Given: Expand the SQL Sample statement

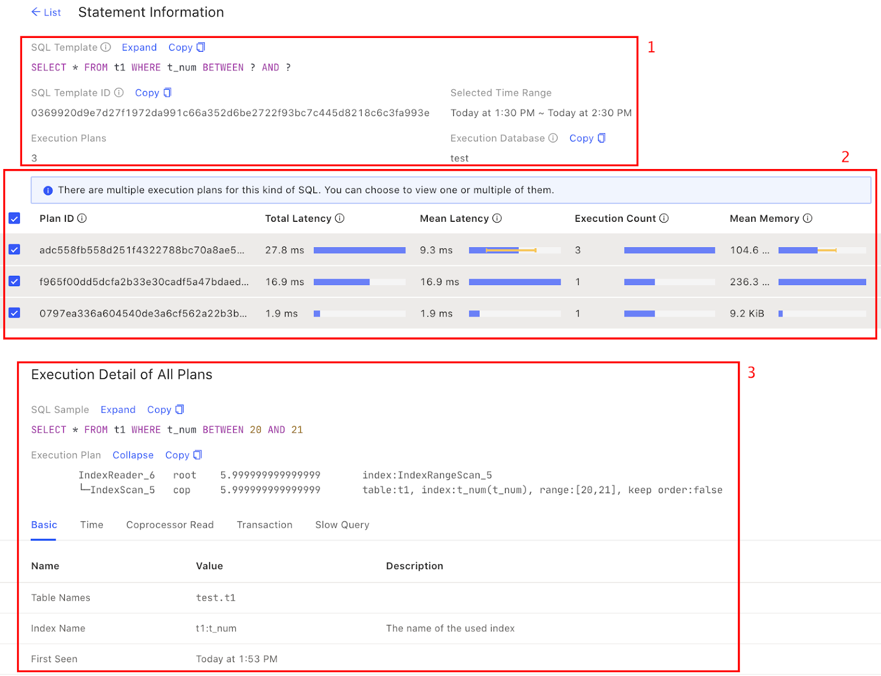Looking at the screenshot, I should pyautogui.click(x=118, y=410).
